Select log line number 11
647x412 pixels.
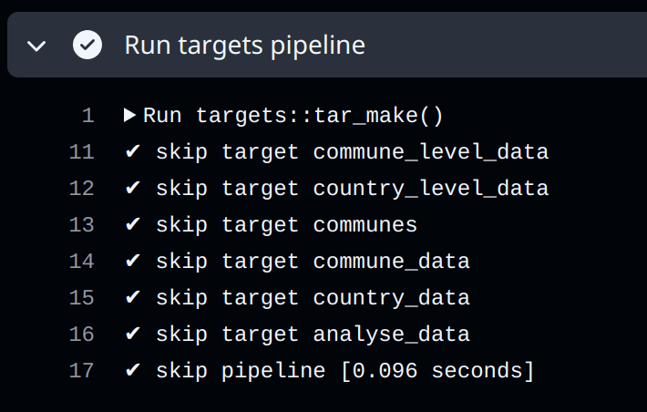click(x=82, y=152)
